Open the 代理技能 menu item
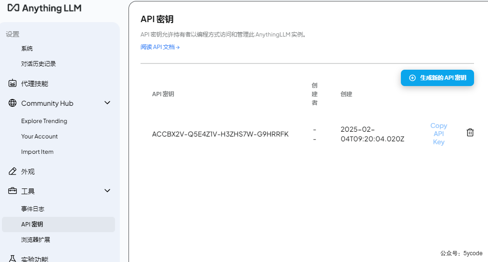 pos(35,84)
